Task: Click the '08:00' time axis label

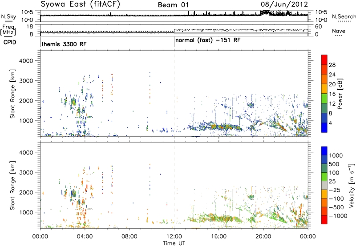Action: [x=129, y=237]
